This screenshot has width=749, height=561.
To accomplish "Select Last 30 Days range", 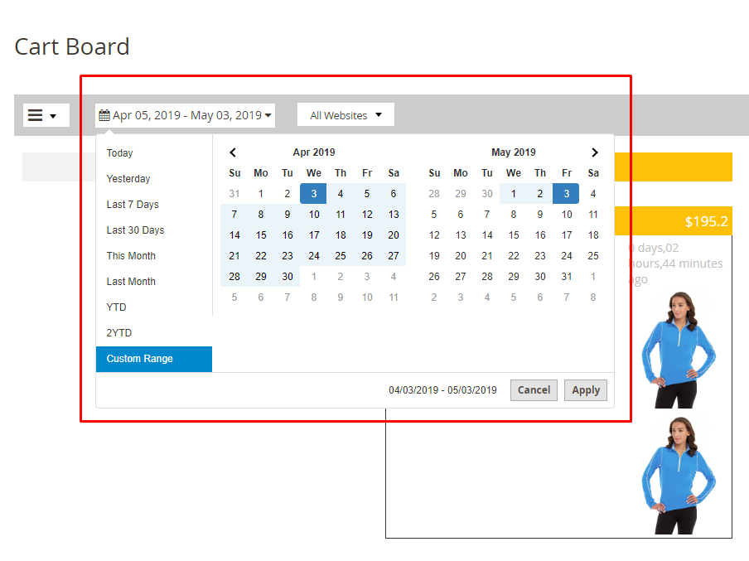I will tap(135, 230).
